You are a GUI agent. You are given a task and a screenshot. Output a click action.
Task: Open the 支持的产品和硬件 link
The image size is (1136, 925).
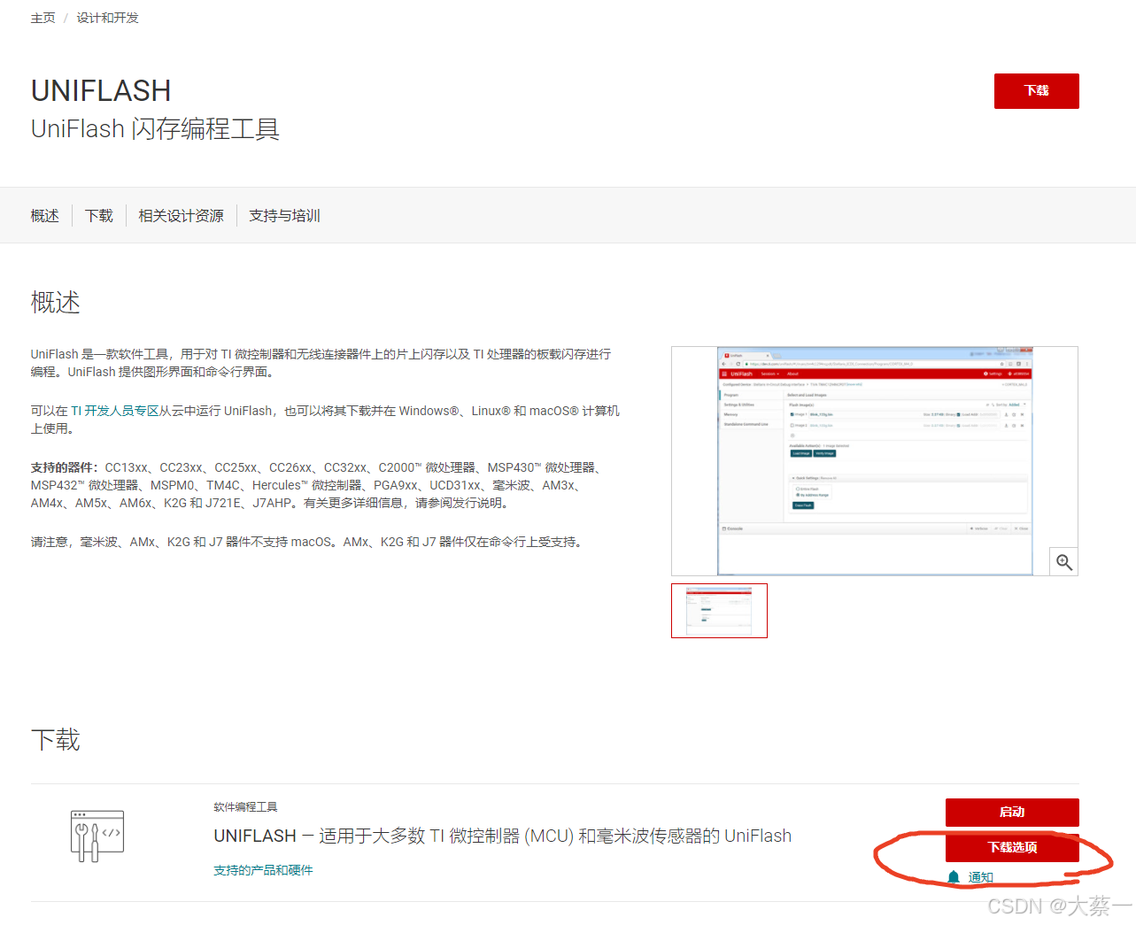263,869
